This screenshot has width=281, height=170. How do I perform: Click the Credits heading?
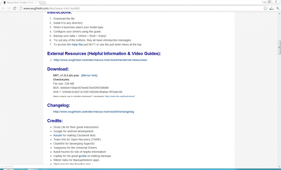pos(55,121)
